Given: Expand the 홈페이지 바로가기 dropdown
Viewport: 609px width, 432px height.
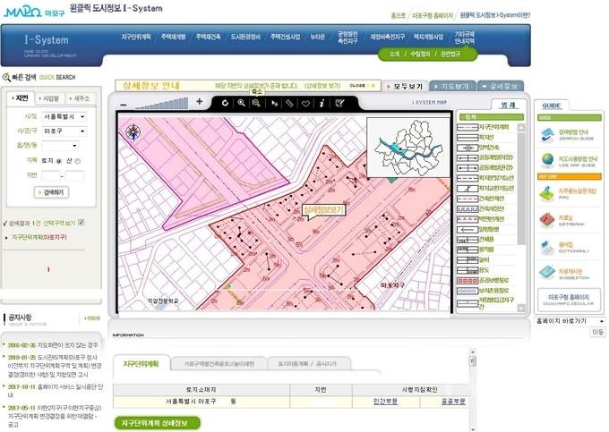Looking at the screenshot, I should [570, 321].
